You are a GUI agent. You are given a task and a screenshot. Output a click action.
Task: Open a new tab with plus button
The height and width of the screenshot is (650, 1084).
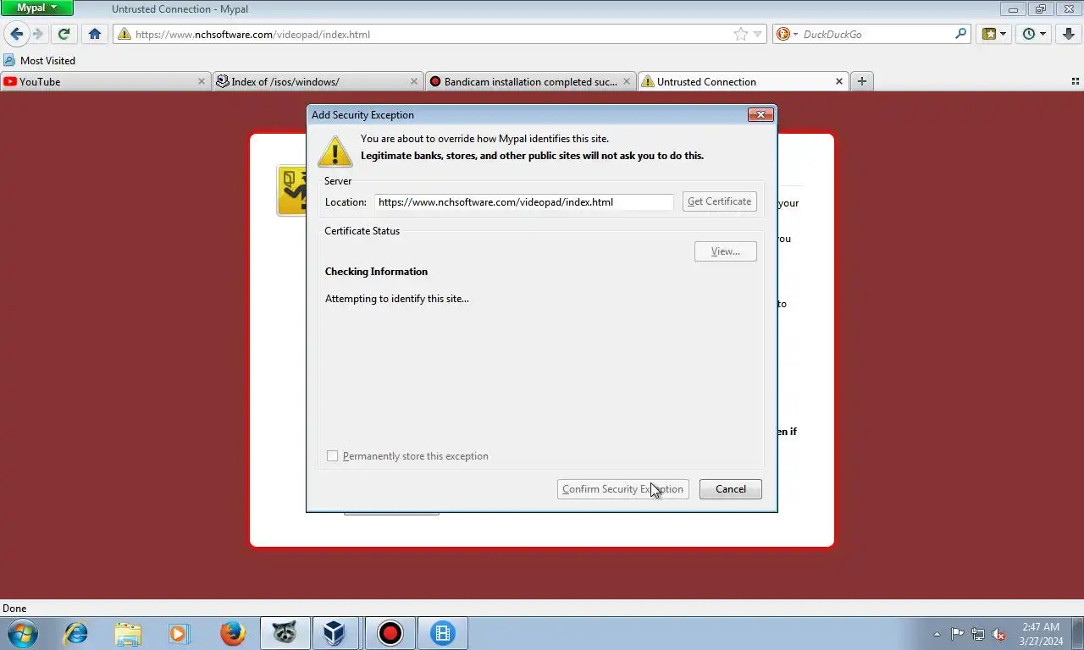861,81
